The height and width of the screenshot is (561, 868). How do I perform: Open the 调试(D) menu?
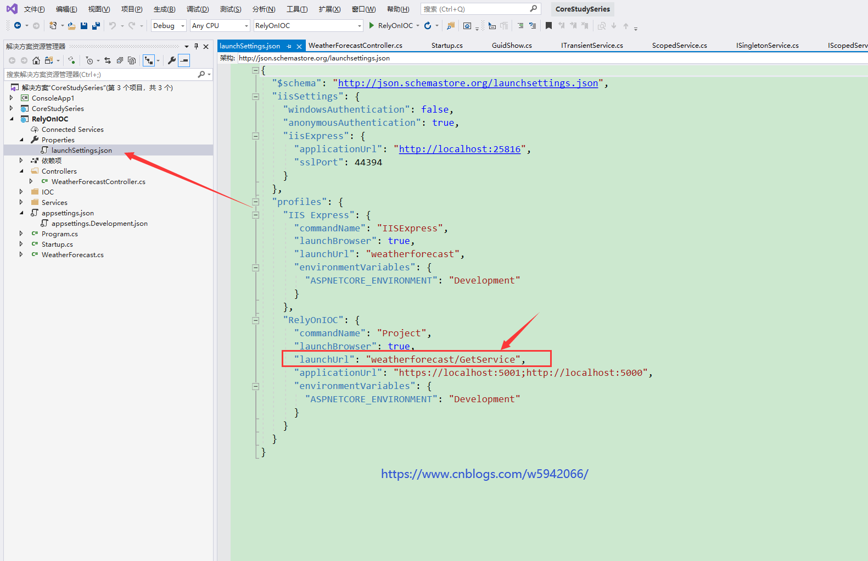pyautogui.click(x=197, y=9)
